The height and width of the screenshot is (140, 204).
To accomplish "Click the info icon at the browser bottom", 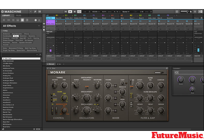I will (x=34, y=129).
